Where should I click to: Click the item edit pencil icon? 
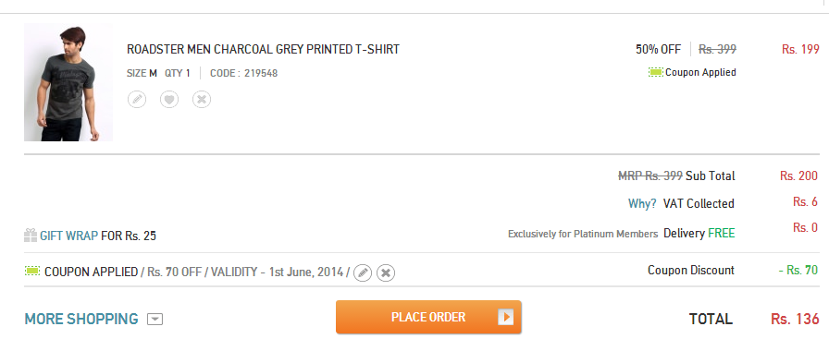point(137,99)
